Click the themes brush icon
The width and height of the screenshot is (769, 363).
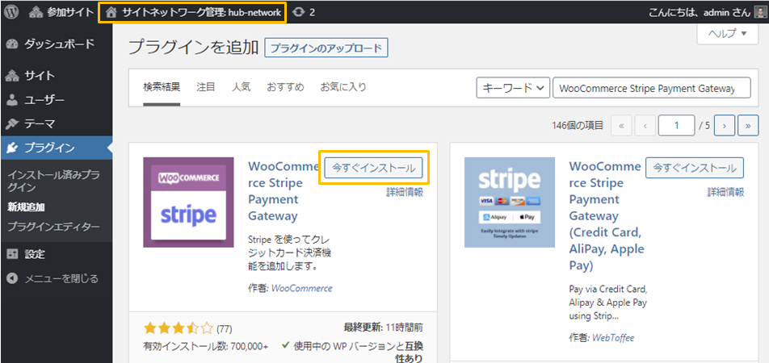click(12, 124)
